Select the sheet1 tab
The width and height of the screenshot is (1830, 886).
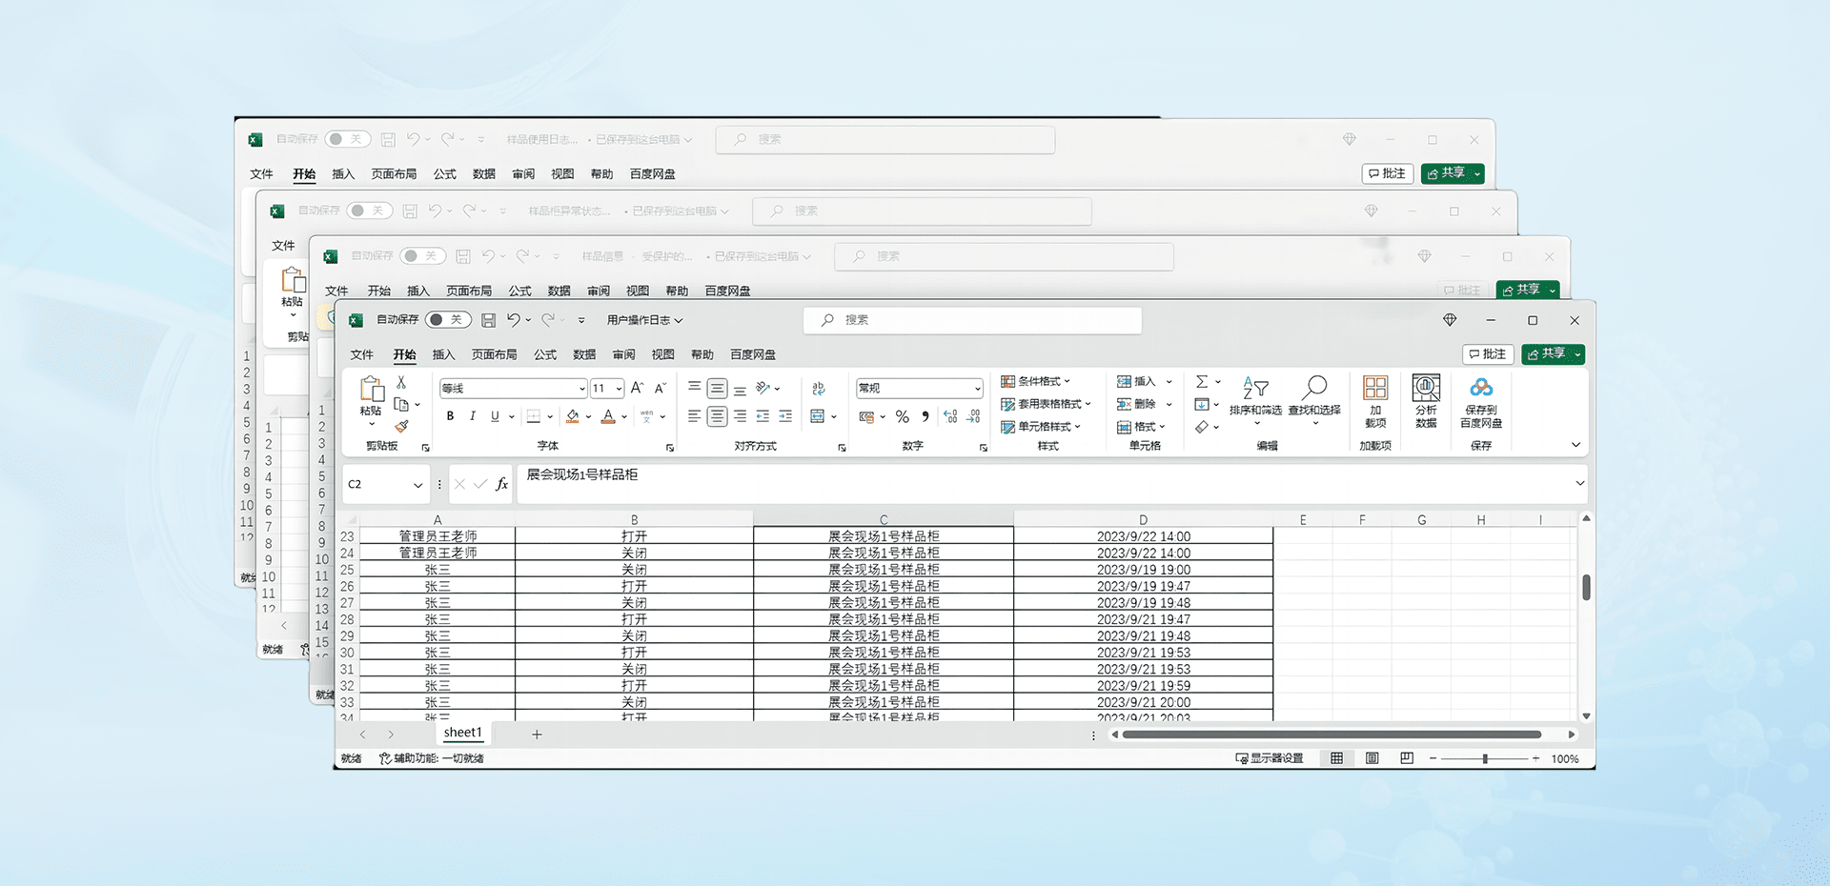463,733
